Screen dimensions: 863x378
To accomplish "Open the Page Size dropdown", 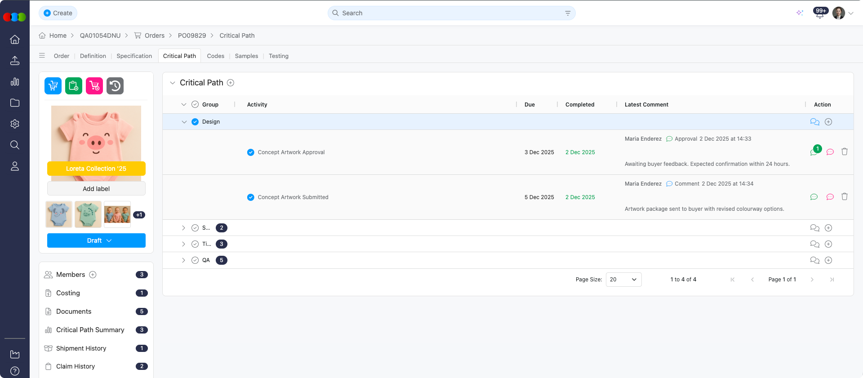I will pyautogui.click(x=623, y=280).
